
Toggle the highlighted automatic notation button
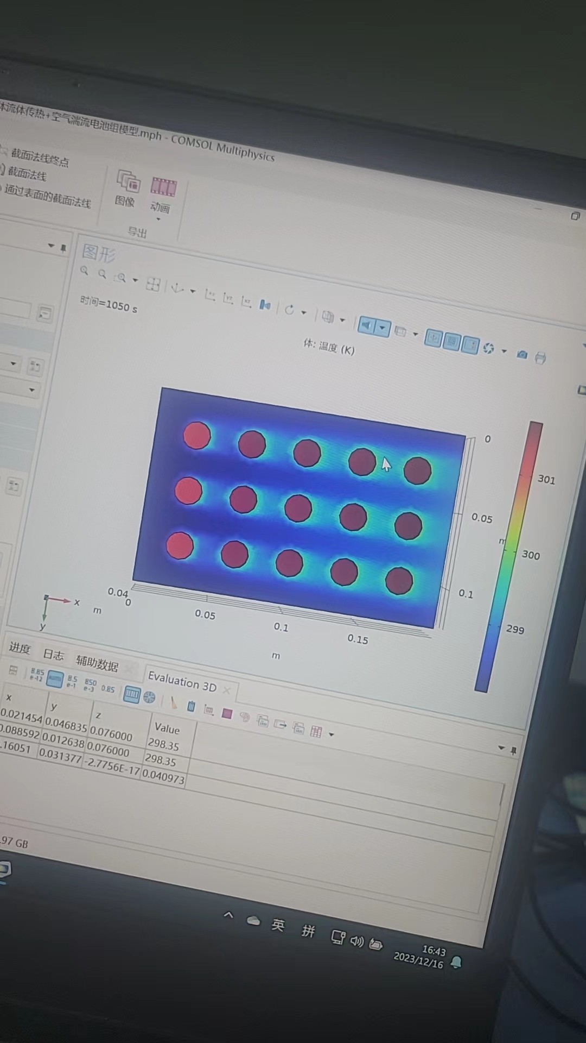click(55, 679)
